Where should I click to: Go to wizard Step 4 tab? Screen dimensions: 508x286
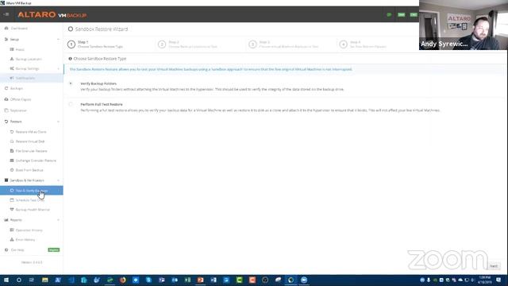coord(364,44)
